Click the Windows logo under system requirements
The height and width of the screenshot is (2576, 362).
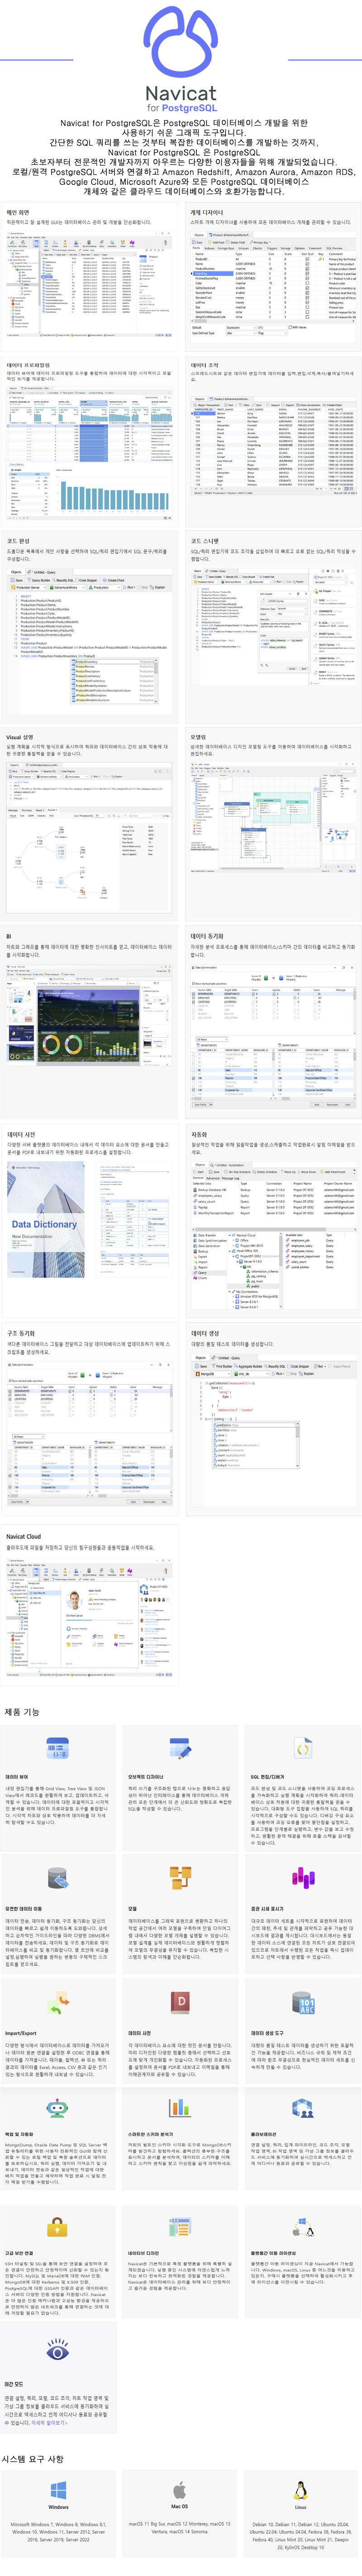(x=59, y=2490)
